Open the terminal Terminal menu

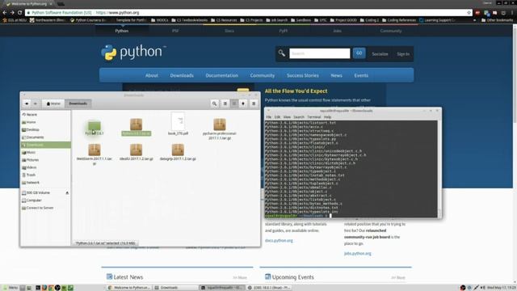point(314,117)
